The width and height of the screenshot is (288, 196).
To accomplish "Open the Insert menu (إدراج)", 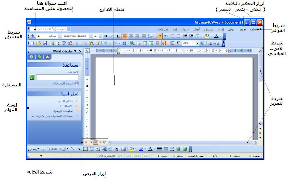I will tap(220, 29).
